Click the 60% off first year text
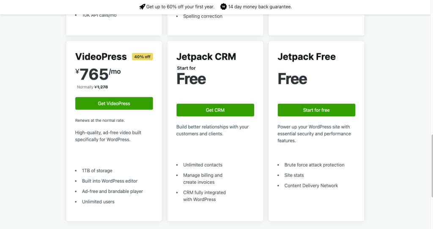 [x=180, y=7]
